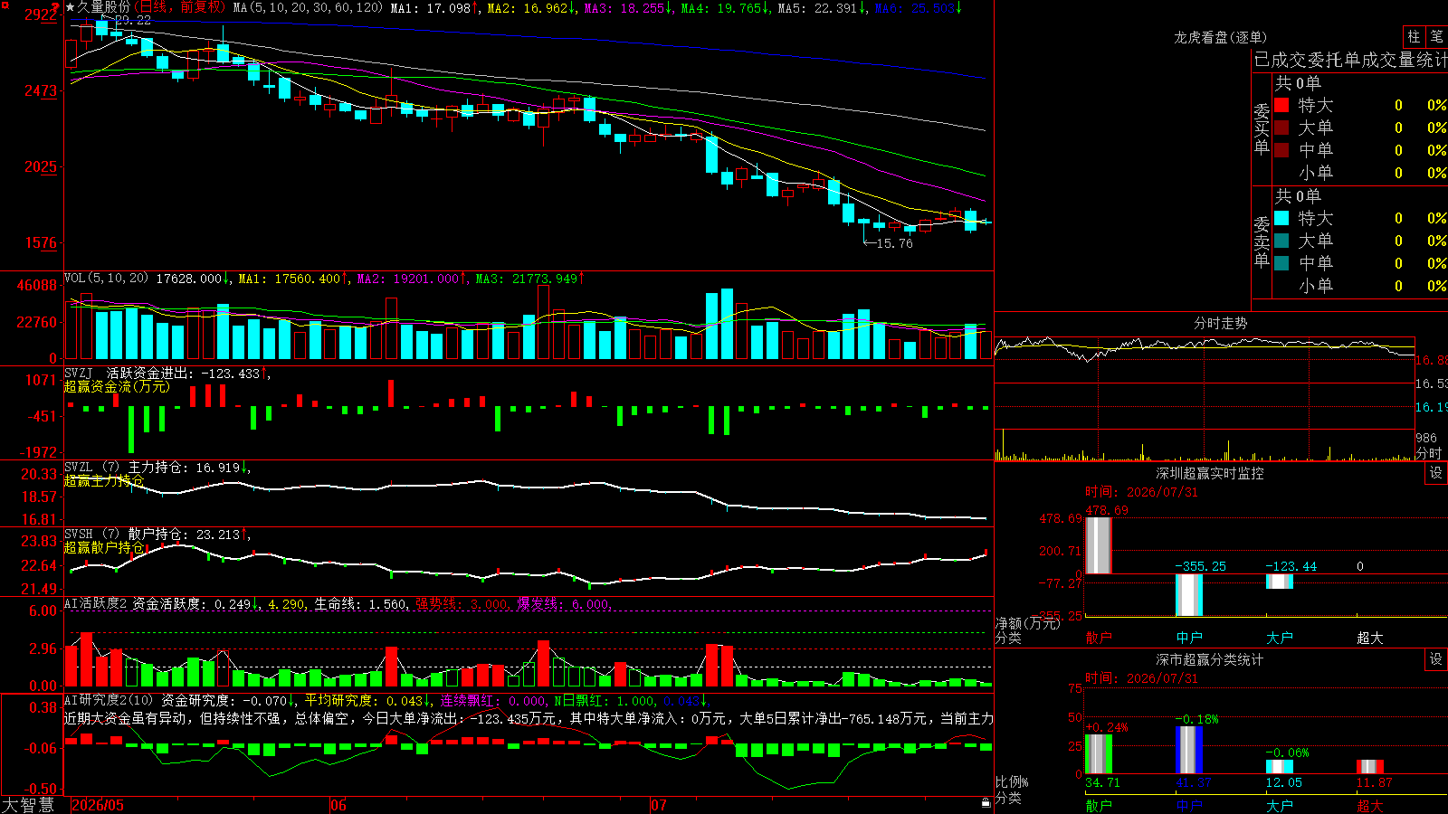Select 中户 category in 深圳超赢实时监控
1448x814 pixels.
click(1189, 638)
